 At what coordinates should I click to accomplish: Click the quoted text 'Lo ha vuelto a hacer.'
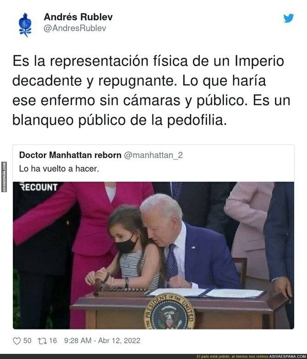(59, 169)
